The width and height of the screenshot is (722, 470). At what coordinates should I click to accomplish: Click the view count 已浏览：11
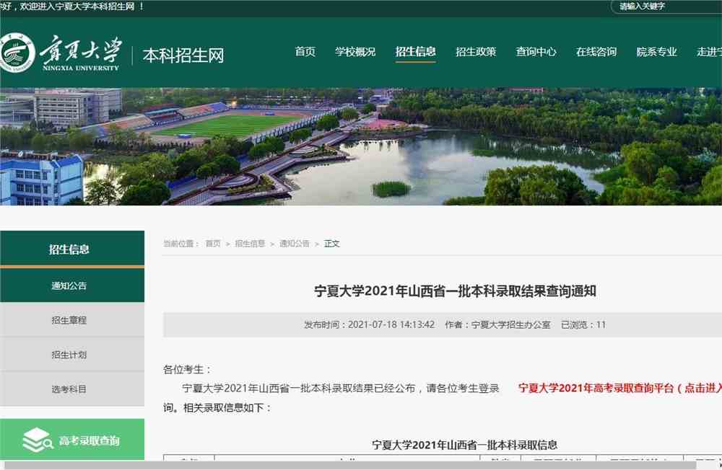tap(583, 324)
